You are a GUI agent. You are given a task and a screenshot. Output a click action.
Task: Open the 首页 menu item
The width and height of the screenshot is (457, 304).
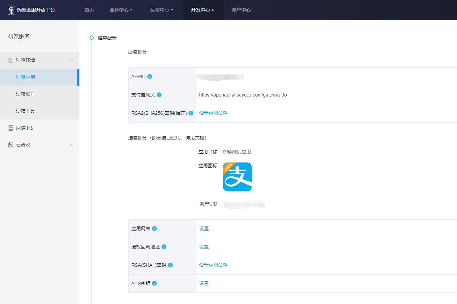(89, 10)
